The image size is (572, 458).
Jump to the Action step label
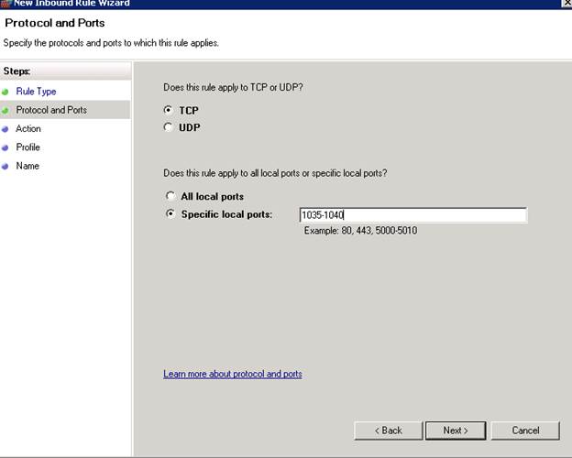(28, 129)
